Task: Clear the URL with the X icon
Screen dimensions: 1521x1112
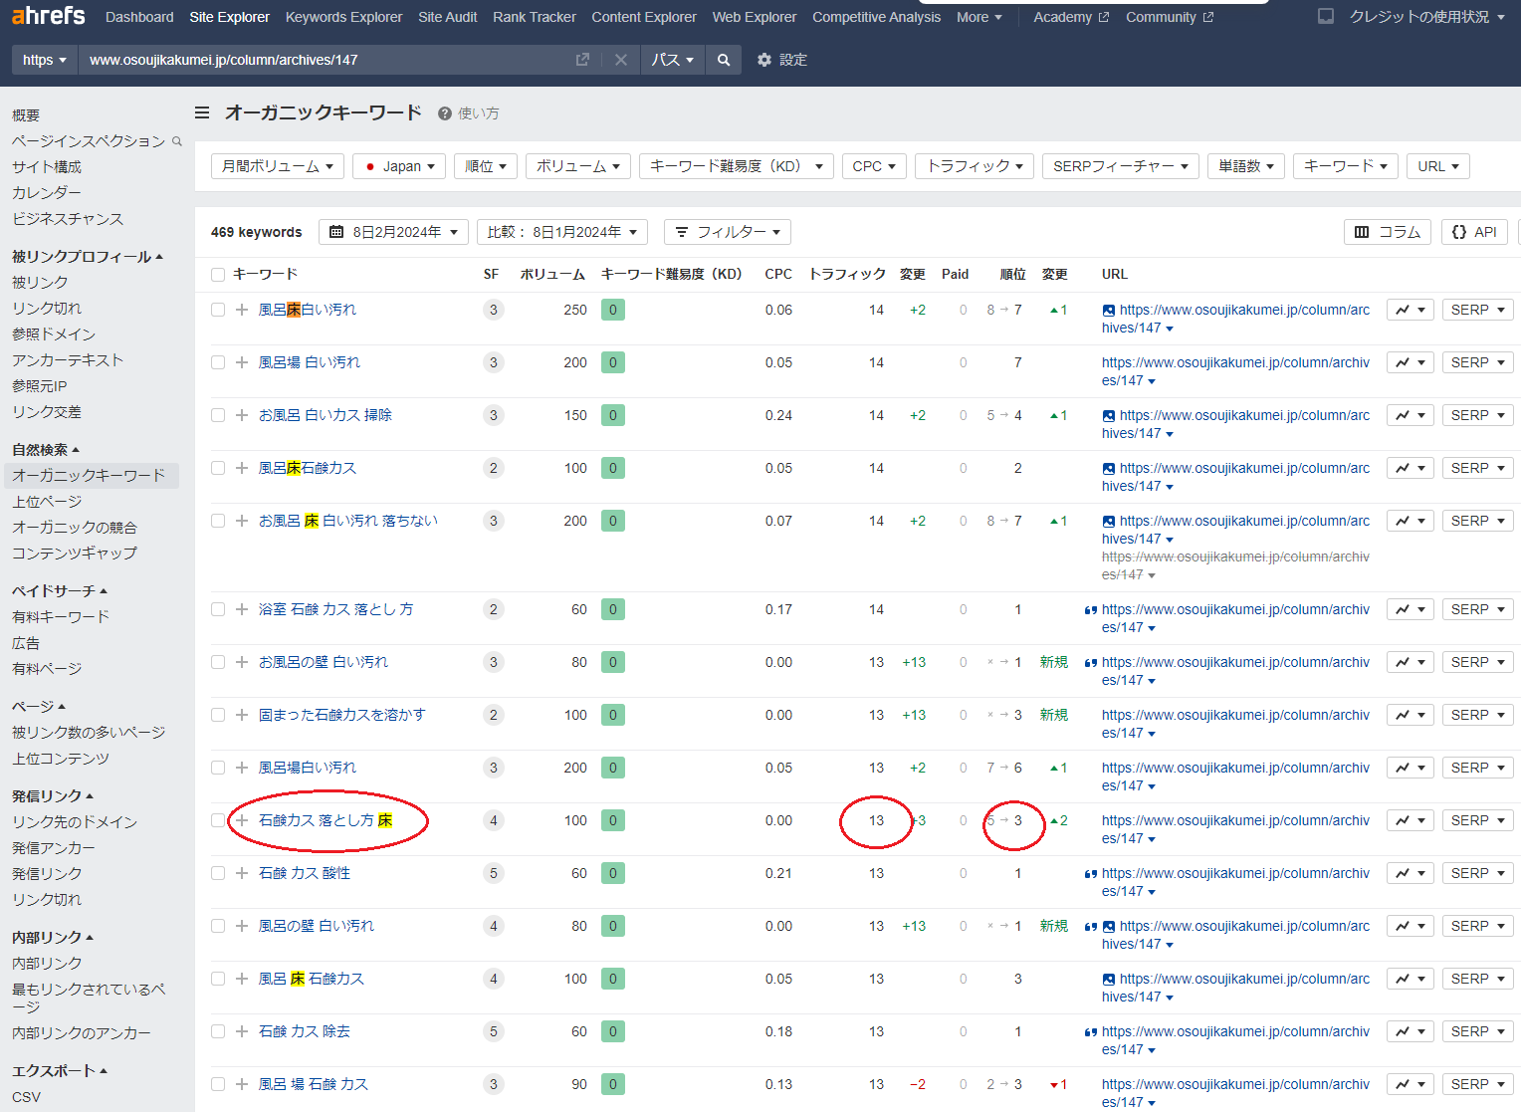Action: pyautogui.click(x=620, y=60)
